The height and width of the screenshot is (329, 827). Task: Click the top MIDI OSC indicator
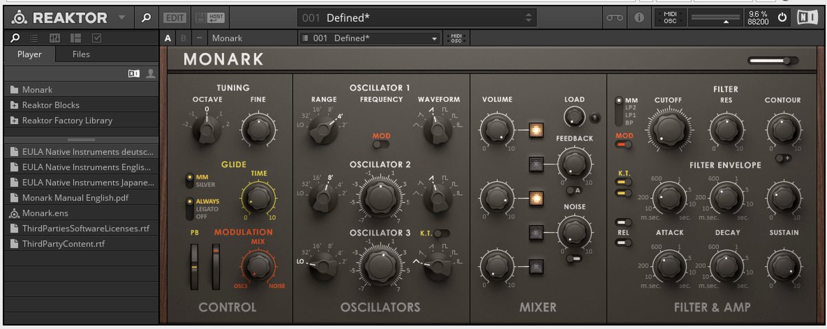pos(670,18)
